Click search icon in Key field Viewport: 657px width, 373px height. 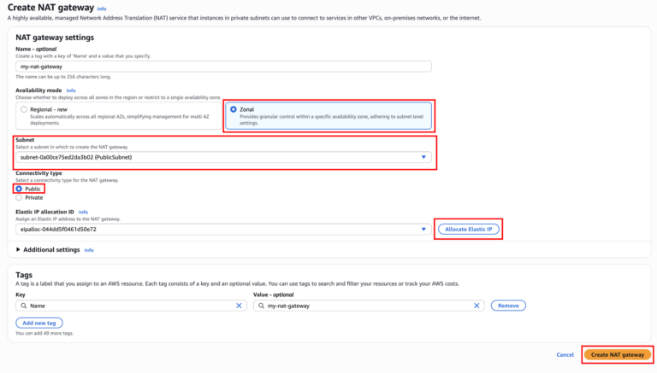pyautogui.click(x=22, y=306)
